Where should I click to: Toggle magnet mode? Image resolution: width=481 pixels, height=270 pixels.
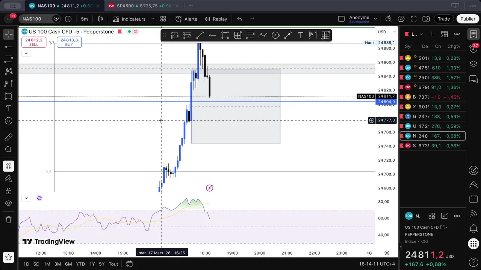pos(8,166)
